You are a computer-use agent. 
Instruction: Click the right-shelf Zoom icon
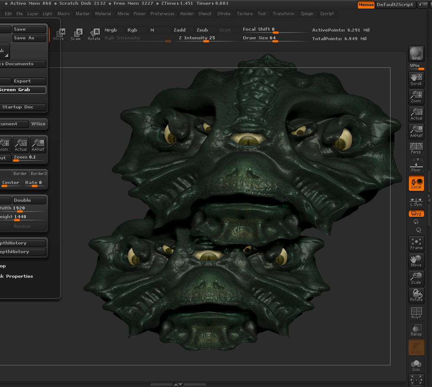pos(416,97)
